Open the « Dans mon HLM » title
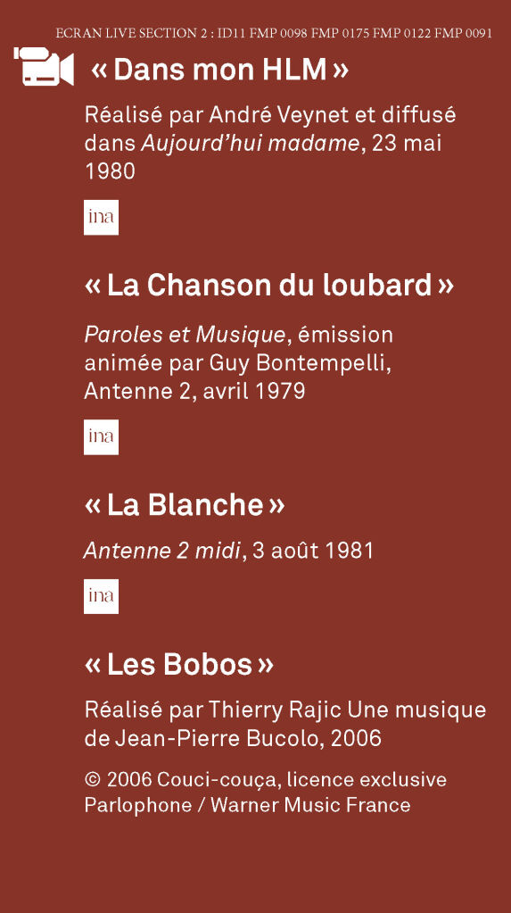This screenshot has height=913, width=511. point(220,70)
